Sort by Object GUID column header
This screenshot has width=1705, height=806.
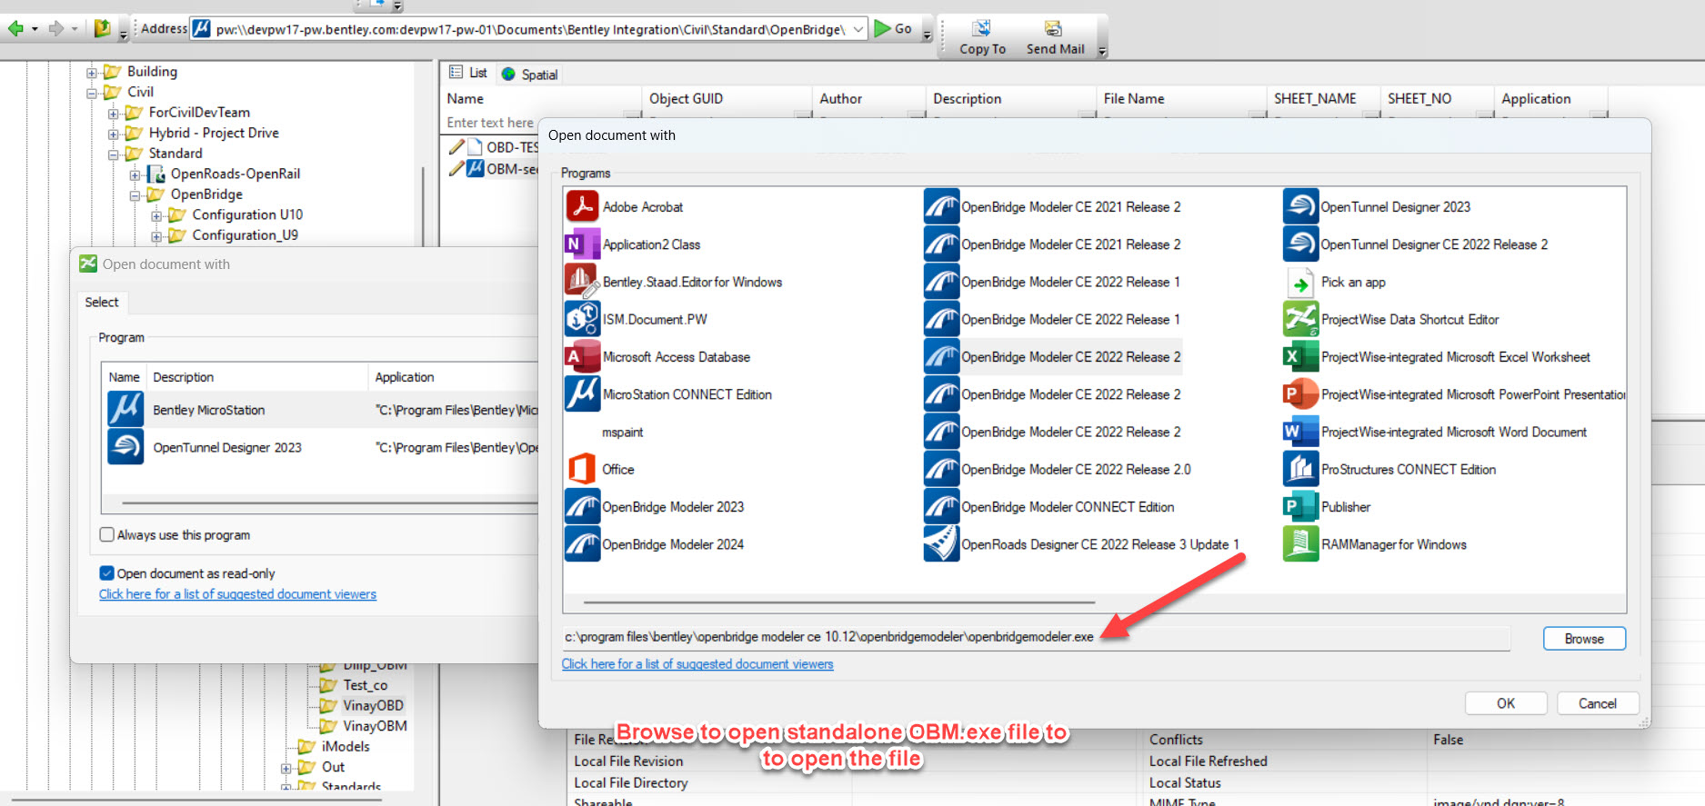[x=727, y=98]
